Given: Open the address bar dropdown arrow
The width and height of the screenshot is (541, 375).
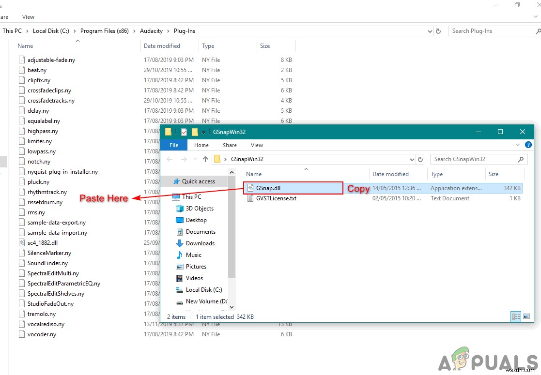Looking at the screenshot, I should pyautogui.click(x=412, y=159).
